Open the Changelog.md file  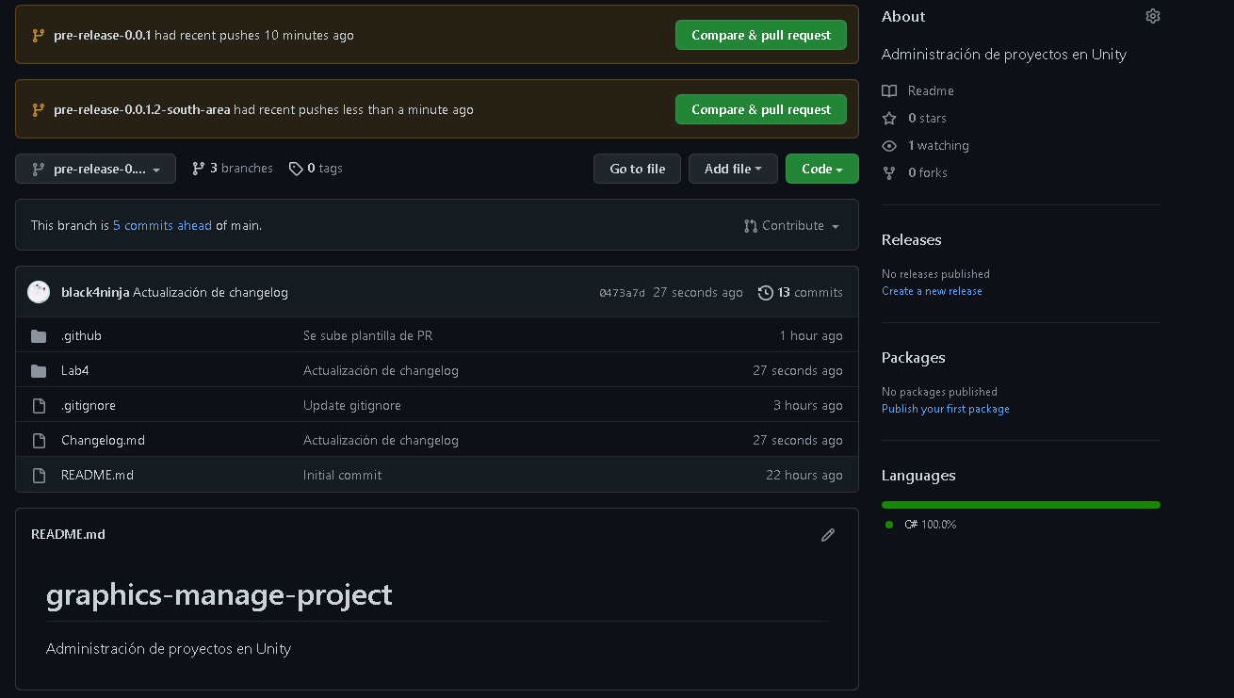[x=103, y=441]
